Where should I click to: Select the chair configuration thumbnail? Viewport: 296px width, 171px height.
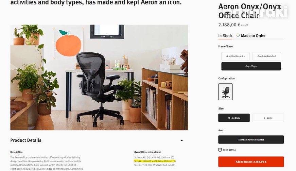coord(225,92)
